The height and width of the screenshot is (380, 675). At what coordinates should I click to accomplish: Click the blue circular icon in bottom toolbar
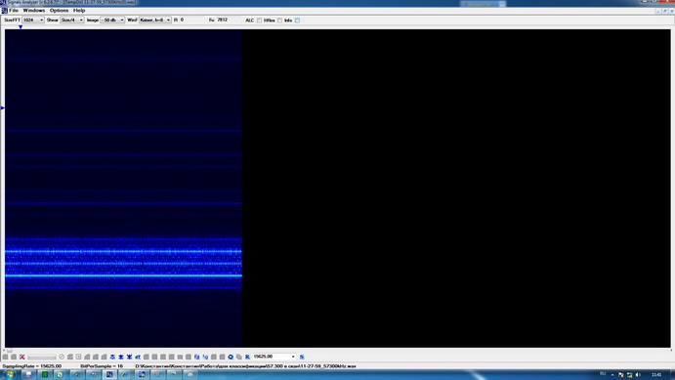(x=231, y=357)
